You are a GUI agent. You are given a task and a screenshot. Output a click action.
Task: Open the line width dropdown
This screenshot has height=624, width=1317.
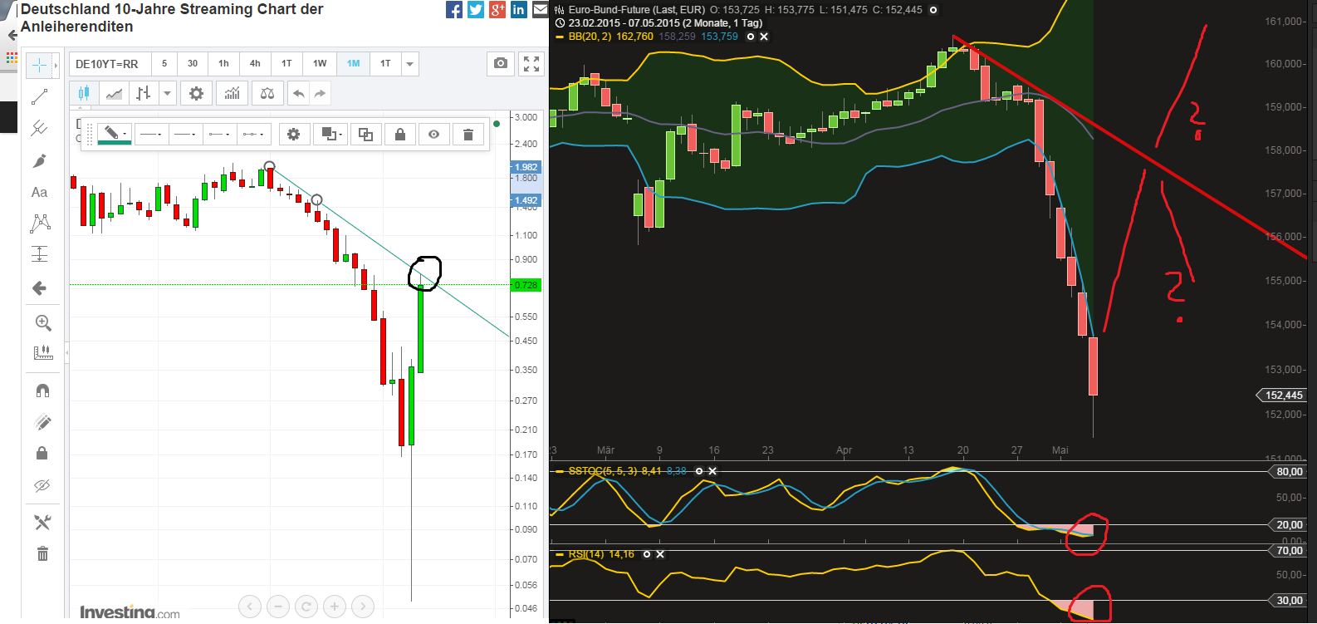coord(186,134)
